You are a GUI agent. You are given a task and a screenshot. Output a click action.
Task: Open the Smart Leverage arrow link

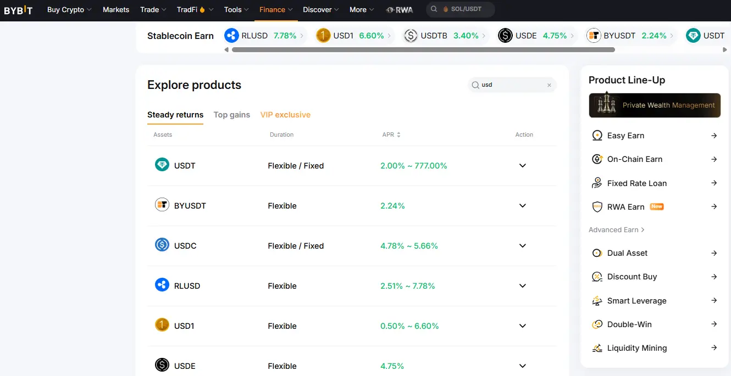click(714, 301)
